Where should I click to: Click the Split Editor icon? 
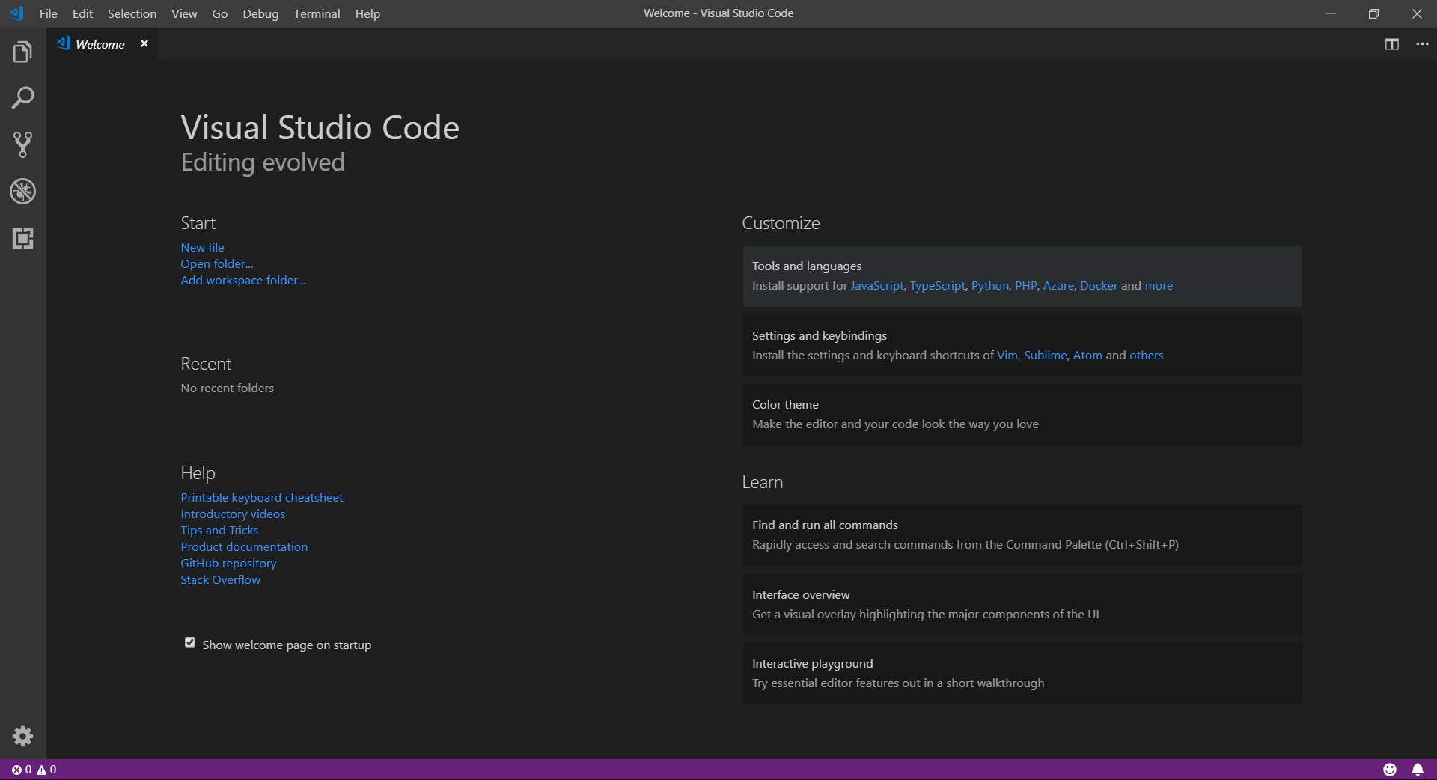tap(1391, 44)
